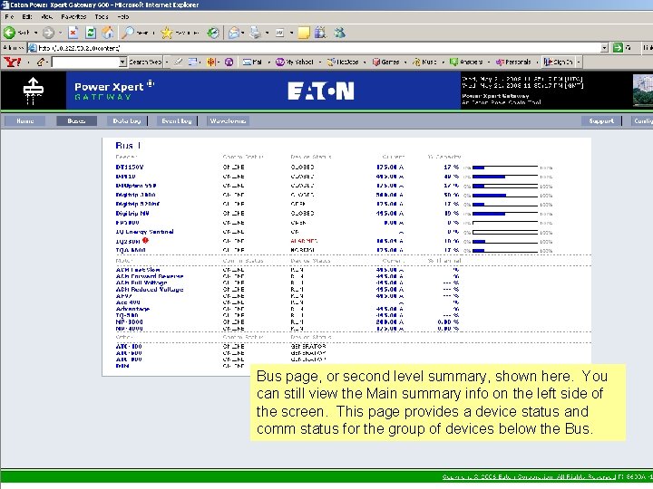Open the Yahoo search box dropdown arrow

click(x=122, y=62)
